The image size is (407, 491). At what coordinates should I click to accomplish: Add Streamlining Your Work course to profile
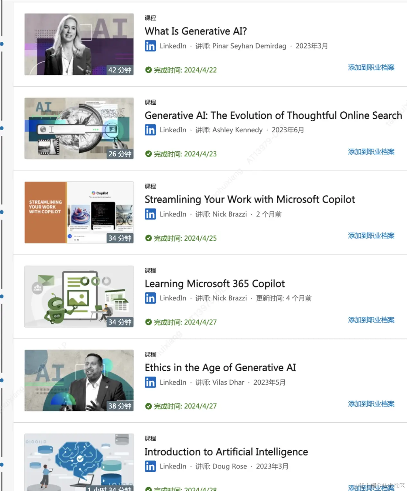[x=371, y=236]
